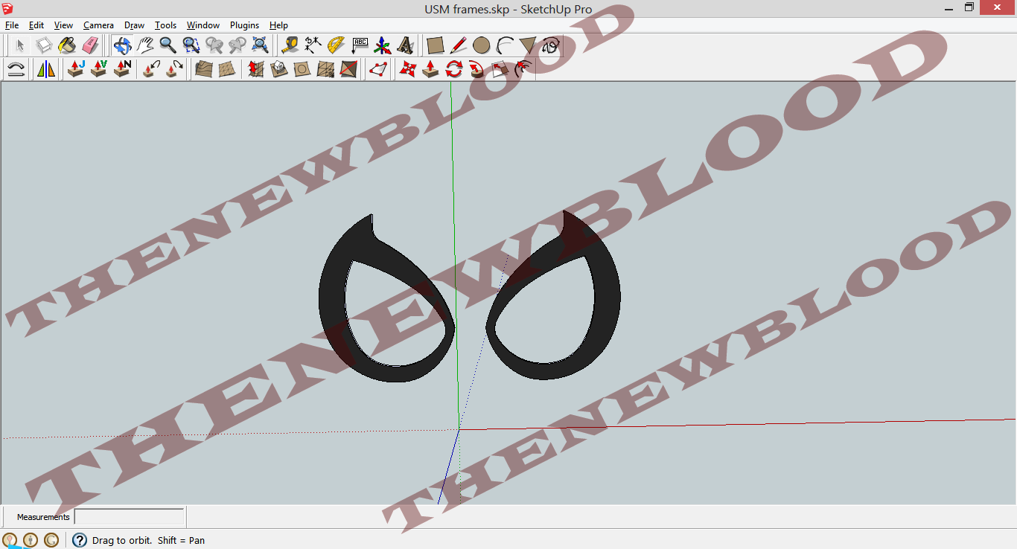The height and width of the screenshot is (549, 1017).
Task: Click Sandbox Flip Edge tool
Action: [348, 69]
